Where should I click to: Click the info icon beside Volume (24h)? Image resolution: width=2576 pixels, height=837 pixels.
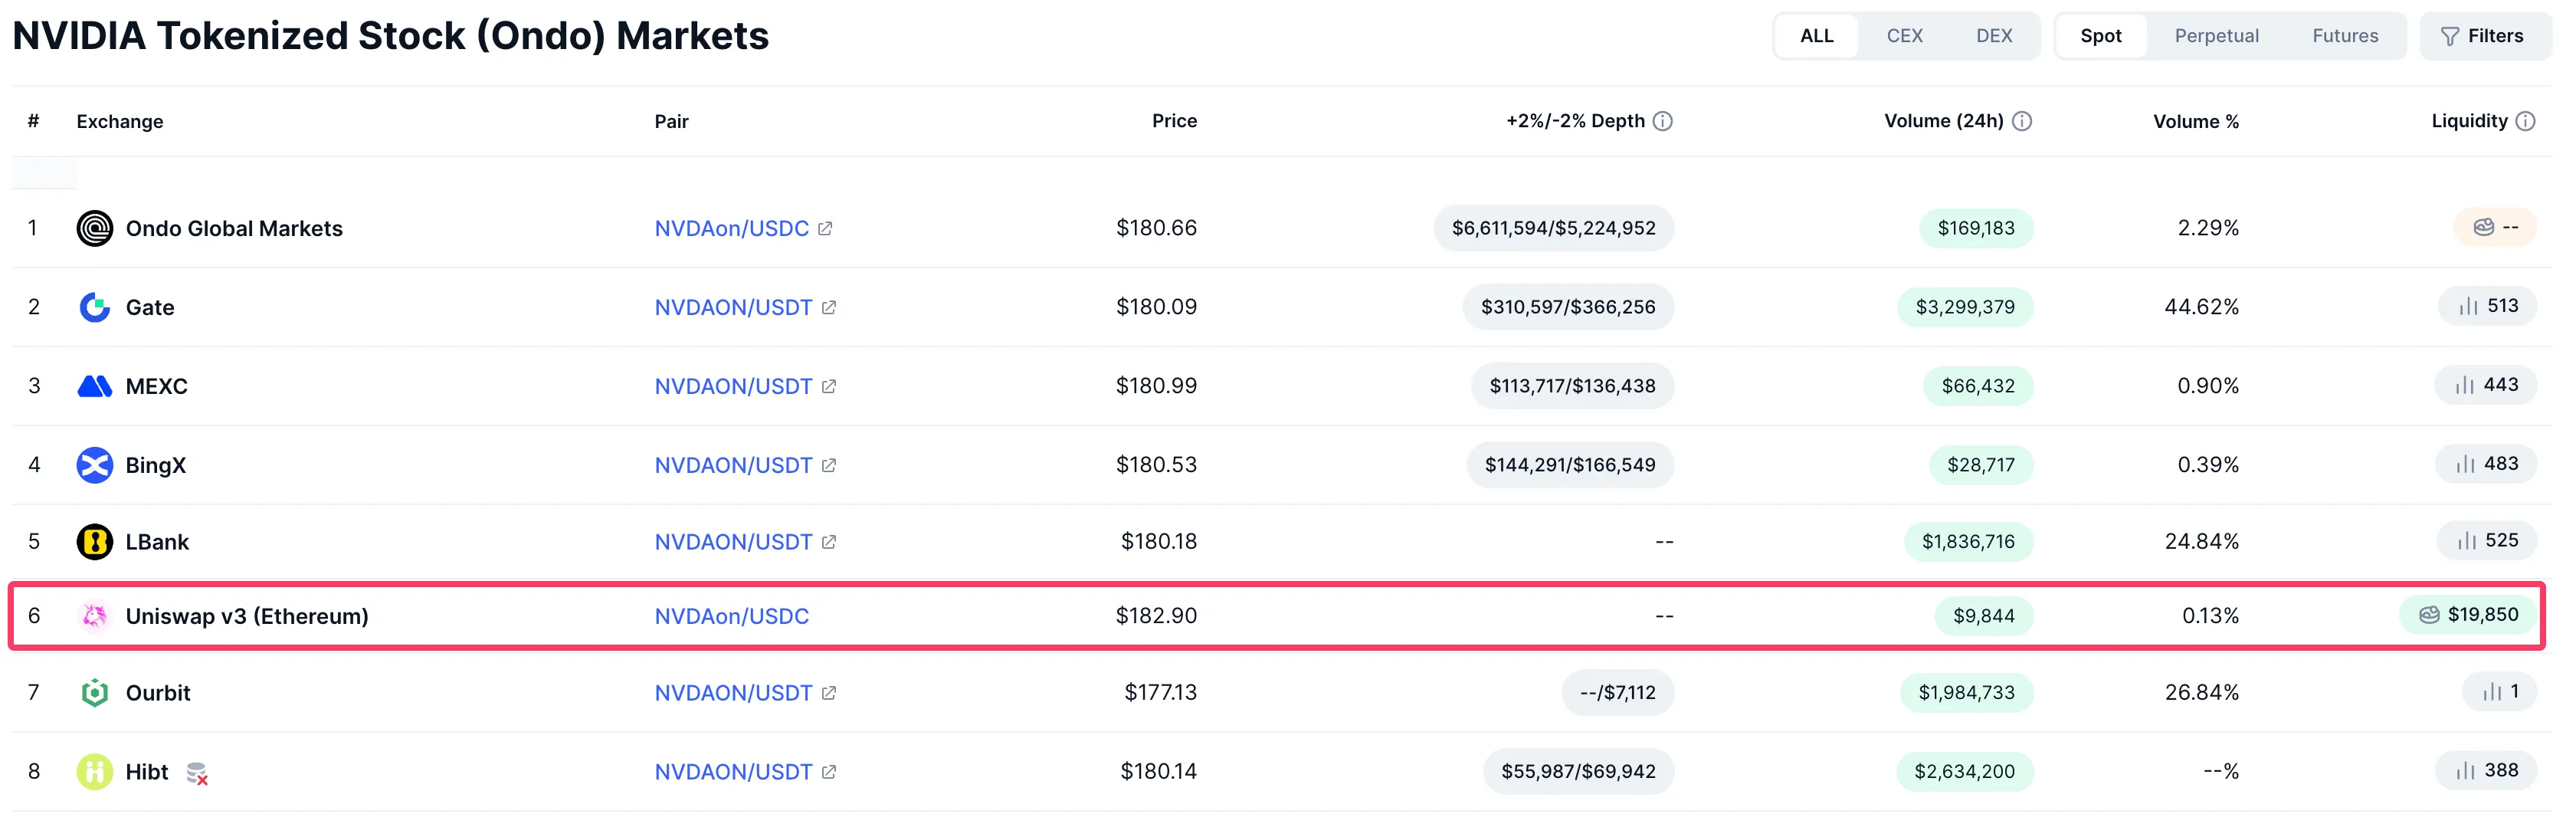coord(2021,121)
